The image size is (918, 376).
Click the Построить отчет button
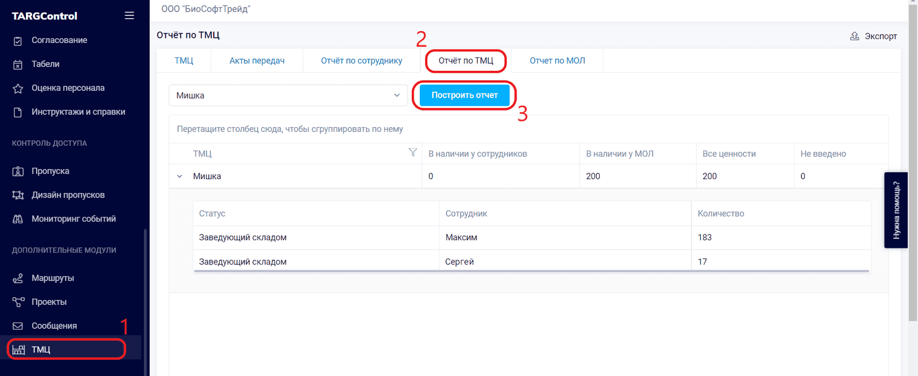pos(464,95)
